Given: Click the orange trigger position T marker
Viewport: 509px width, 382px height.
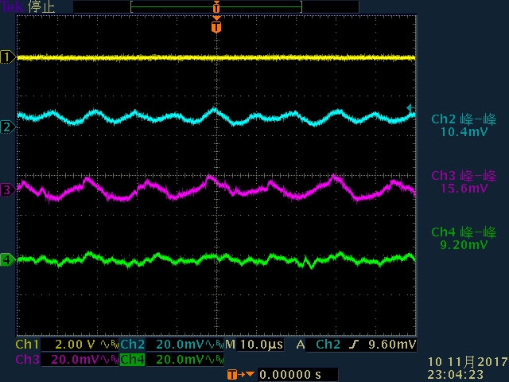Looking at the screenshot, I should [x=216, y=26].
